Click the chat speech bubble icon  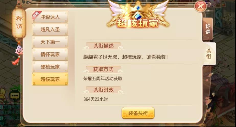[x=15, y=95]
